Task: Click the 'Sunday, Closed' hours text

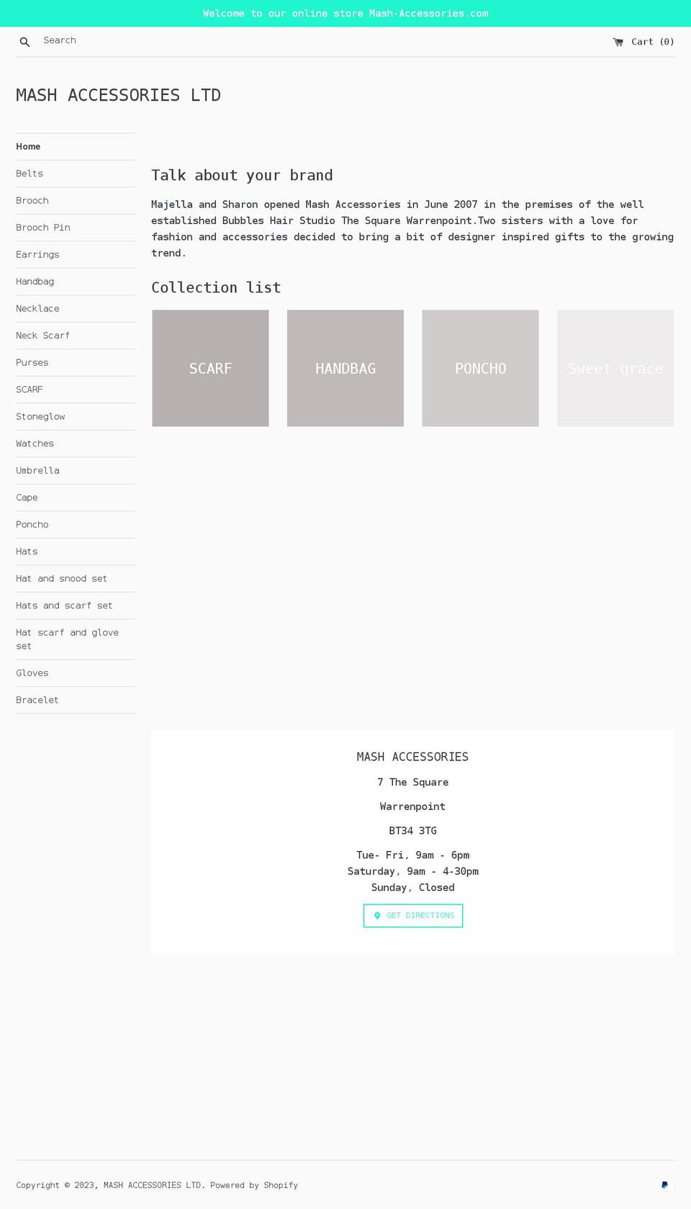Action: click(413, 888)
